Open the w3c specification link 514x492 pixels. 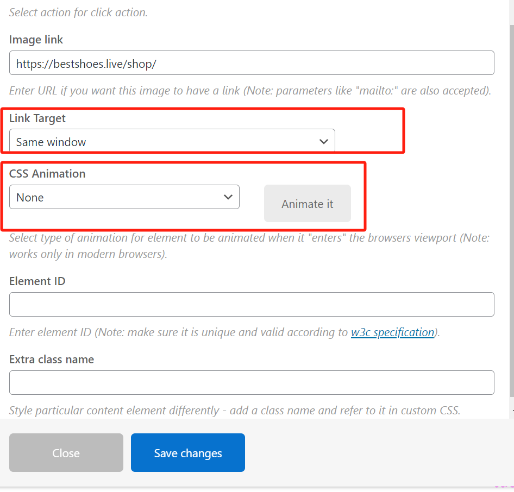392,332
